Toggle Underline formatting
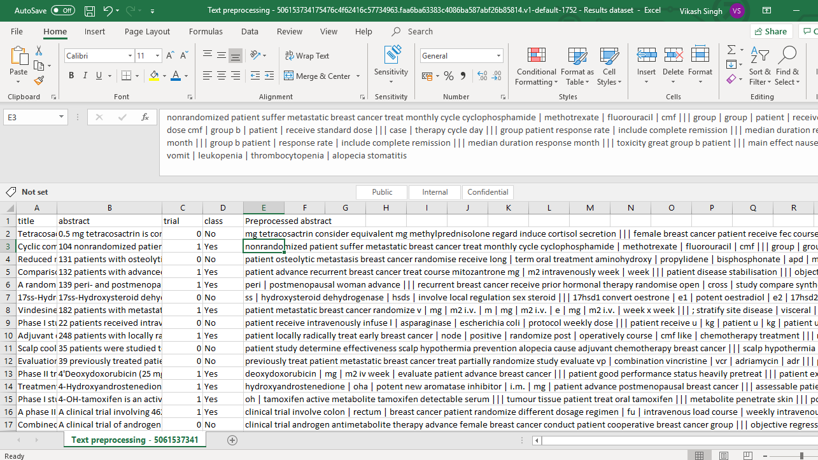This screenshot has width=818, height=460. pyautogui.click(x=100, y=76)
